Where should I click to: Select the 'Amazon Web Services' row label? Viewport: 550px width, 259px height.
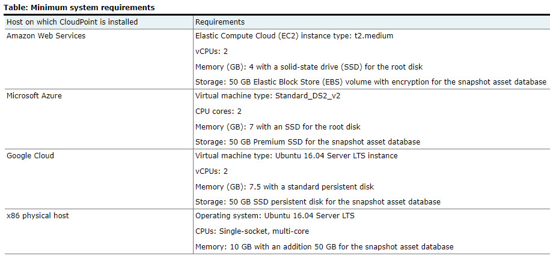point(46,36)
